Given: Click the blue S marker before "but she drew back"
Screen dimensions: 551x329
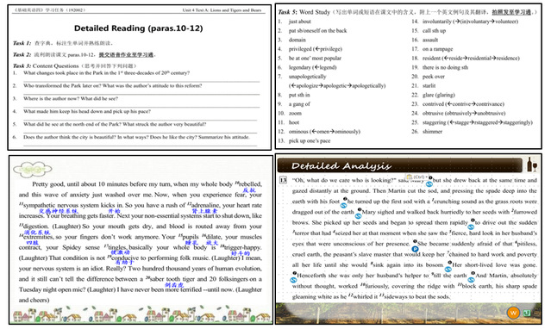Looking at the screenshot, I should pyautogui.click(x=429, y=184).
